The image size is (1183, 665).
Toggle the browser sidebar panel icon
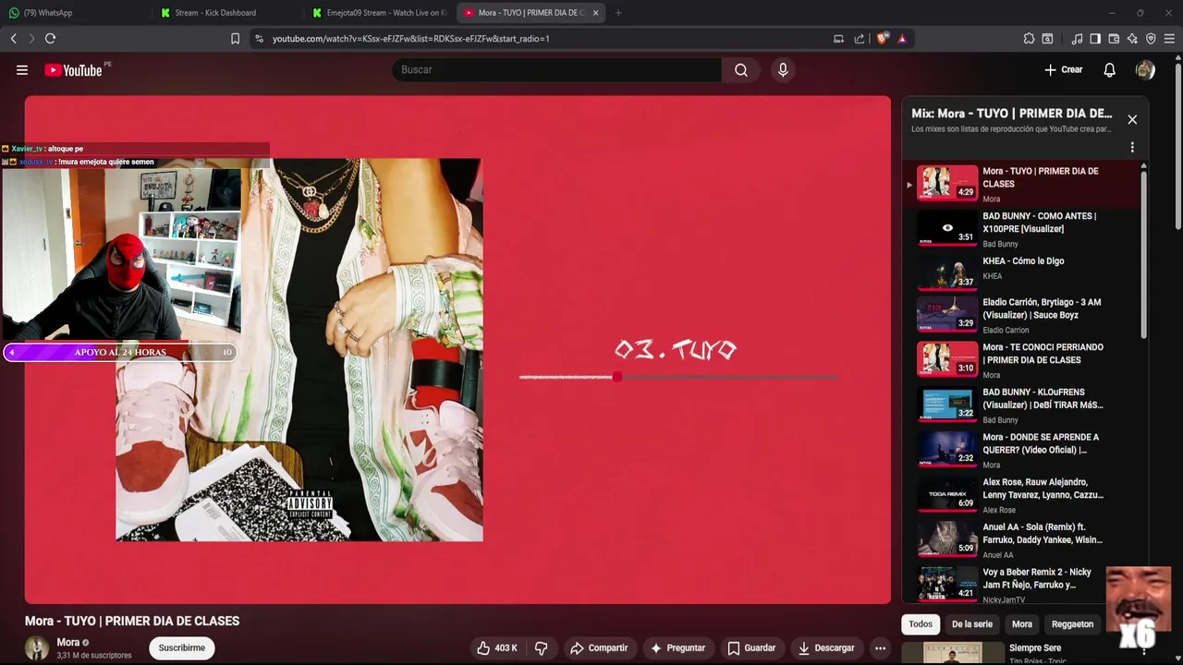pos(1095,39)
